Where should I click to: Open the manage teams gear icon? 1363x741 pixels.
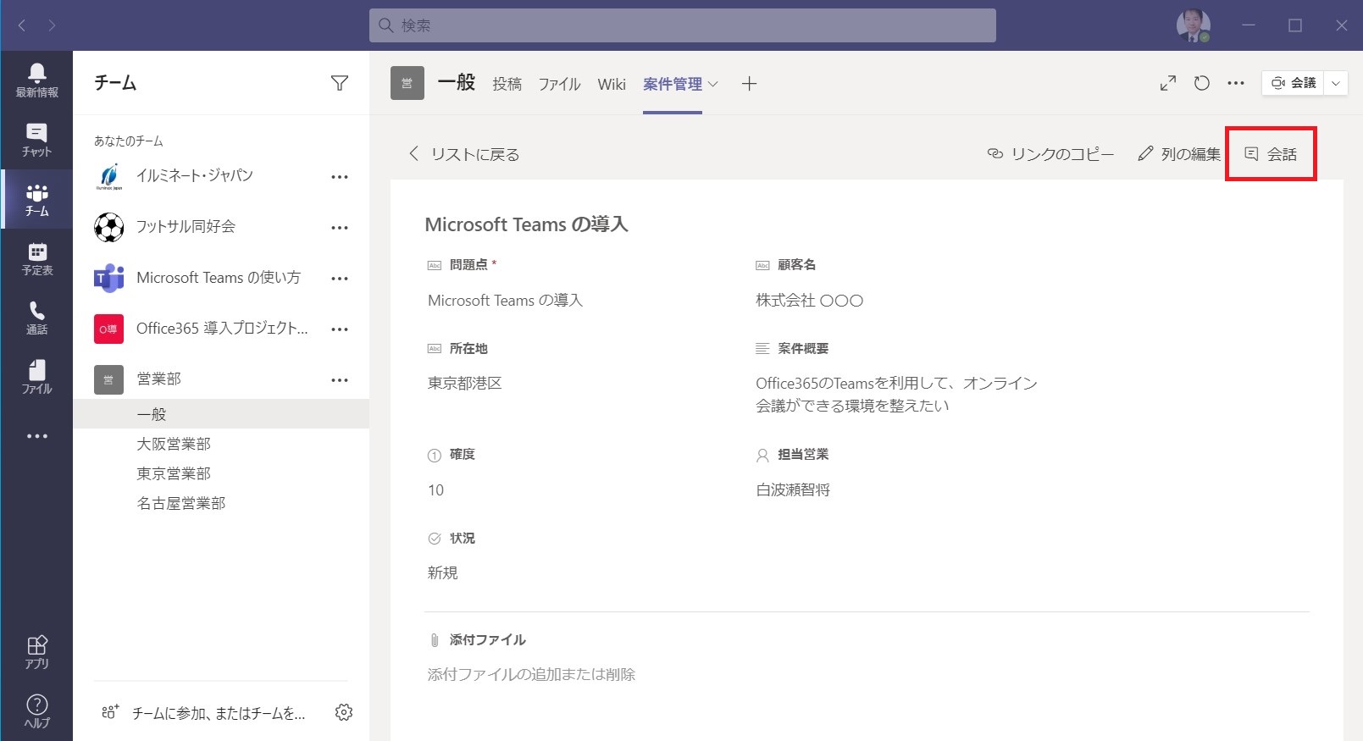(343, 712)
